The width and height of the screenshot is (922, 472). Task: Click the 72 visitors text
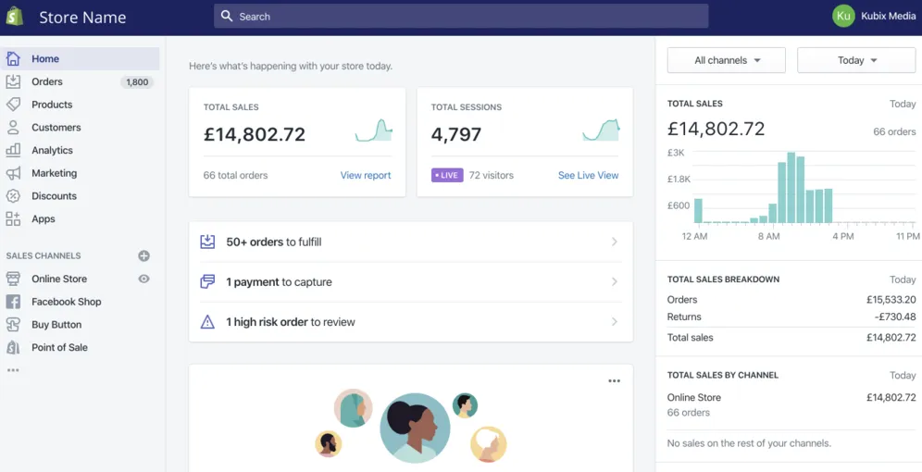(x=491, y=175)
